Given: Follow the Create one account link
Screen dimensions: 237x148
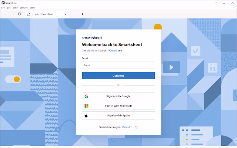Looking at the screenshot, I should tap(116, 51).
